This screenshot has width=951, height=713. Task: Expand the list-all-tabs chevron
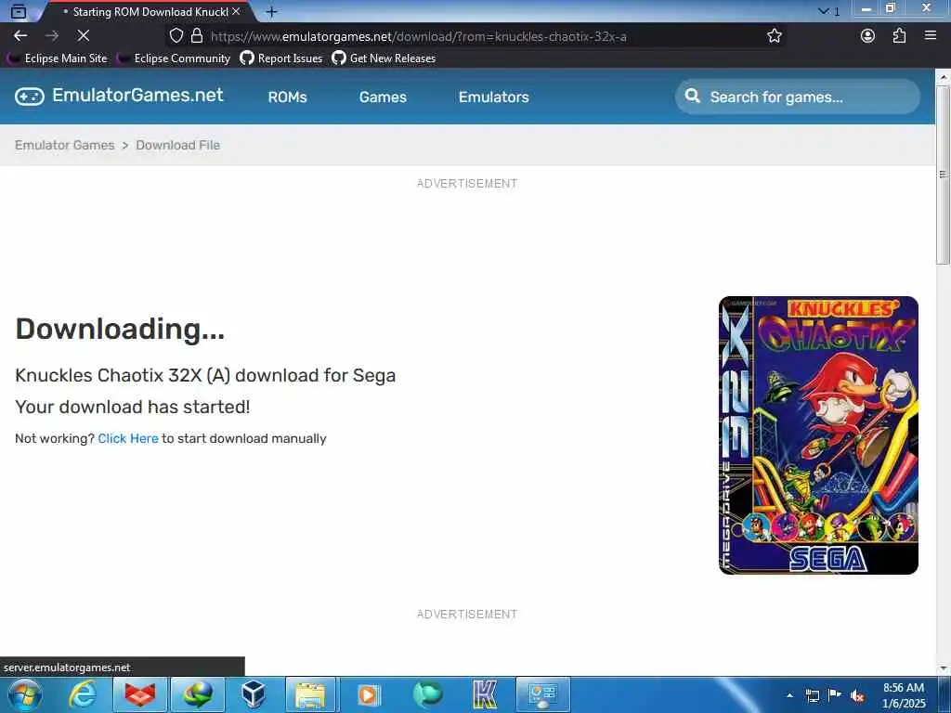coord(823,11)
